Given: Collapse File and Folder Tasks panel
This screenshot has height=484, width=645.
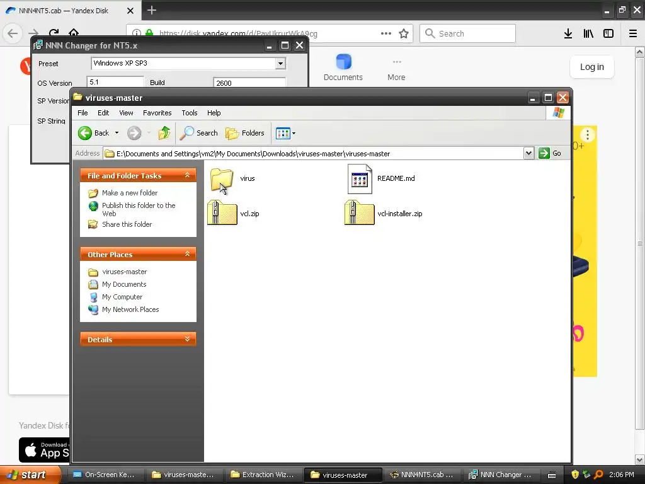Looking at the screenshot, I should (x=188, y=175).
